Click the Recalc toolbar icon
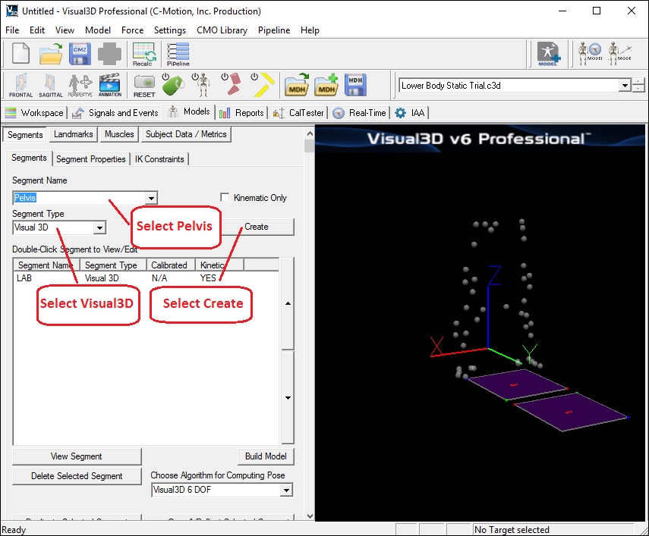 143,54
